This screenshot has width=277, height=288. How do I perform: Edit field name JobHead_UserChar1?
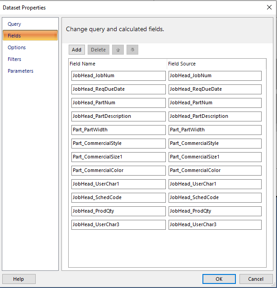pyautogui.click(x=118, y=184)
